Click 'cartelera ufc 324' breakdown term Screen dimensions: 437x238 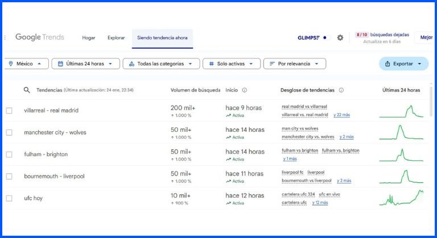tap(298, 194)
